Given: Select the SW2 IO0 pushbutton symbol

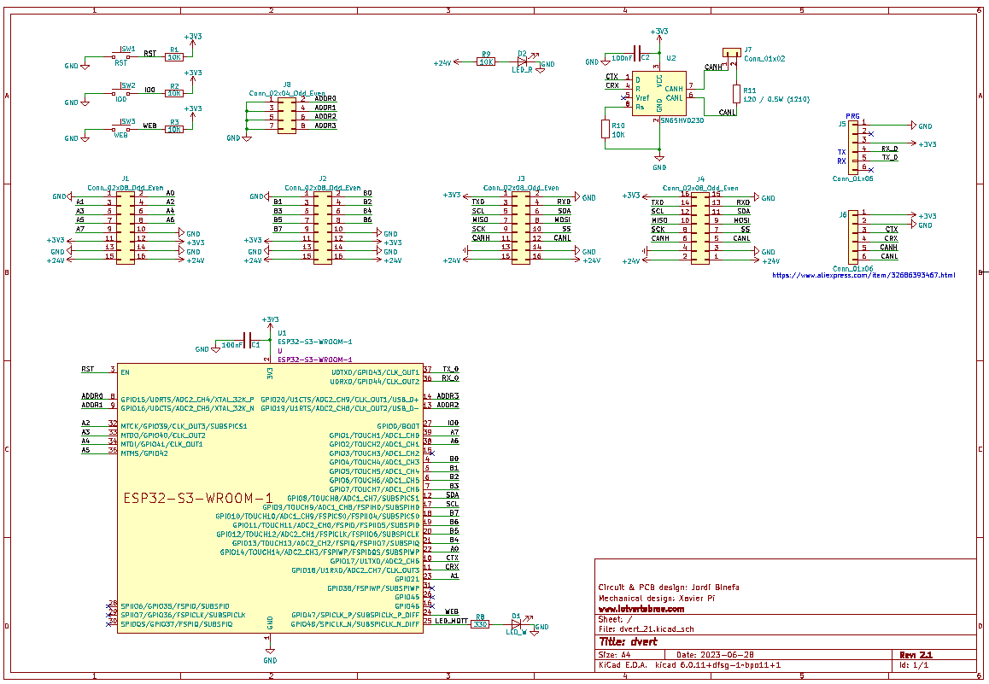Looking at the screenshot, I should (120, 93).
